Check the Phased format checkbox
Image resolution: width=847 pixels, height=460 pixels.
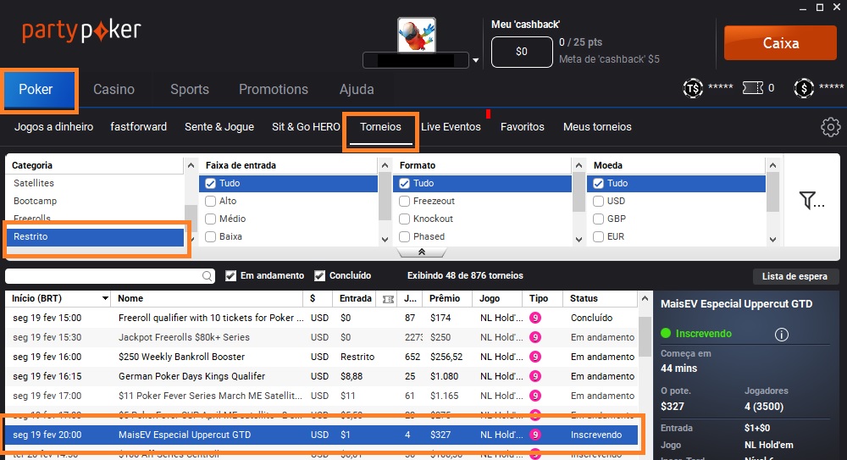405,236
